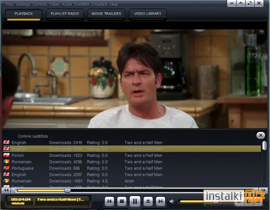Toggle compact mode with the up arrow window button
The width and height of the screenshot is (270, 210).
pos(241,3)
